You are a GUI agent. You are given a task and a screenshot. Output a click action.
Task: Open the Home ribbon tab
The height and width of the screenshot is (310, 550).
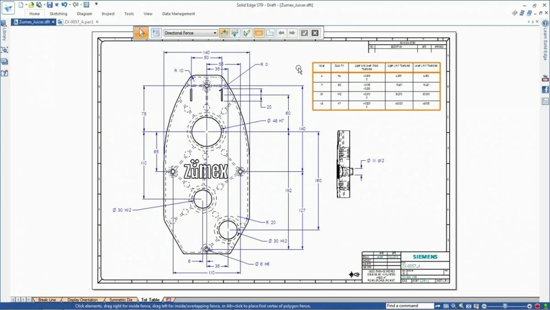click(35, 14)
